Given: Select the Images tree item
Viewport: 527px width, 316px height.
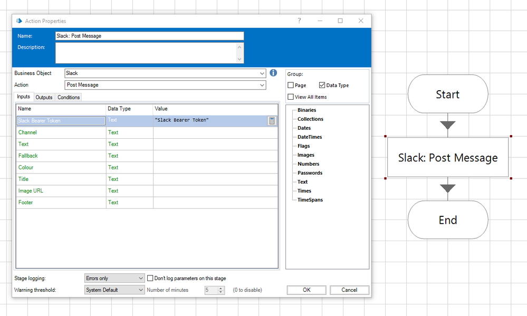Looking at the screenshot, I should [306, 155].
